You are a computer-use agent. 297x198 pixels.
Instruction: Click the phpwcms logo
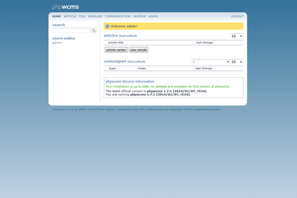click(x=65, y=7)
